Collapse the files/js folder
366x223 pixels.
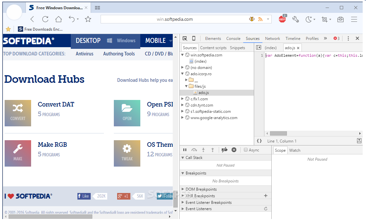[187, 86]
